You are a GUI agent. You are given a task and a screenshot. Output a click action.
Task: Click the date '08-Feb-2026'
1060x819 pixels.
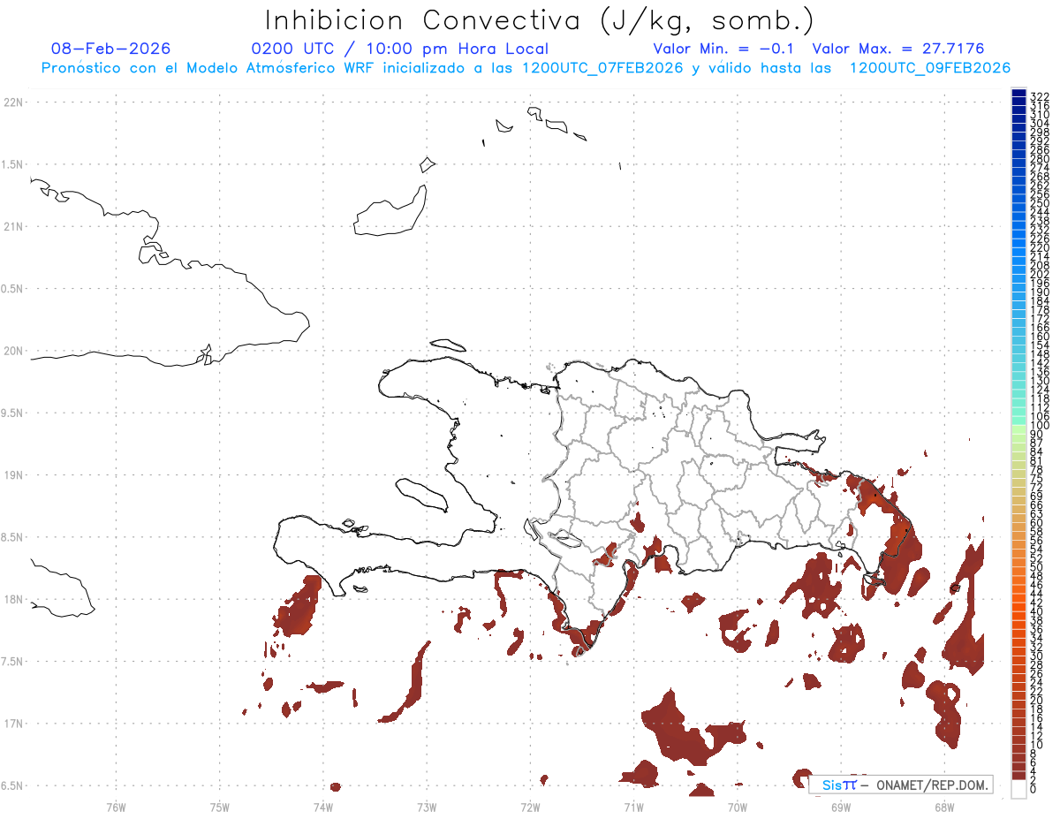[110, 49]
